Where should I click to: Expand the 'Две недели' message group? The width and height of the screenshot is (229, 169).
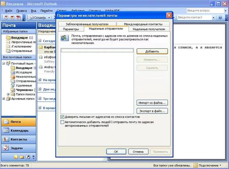tap(40, 89)
